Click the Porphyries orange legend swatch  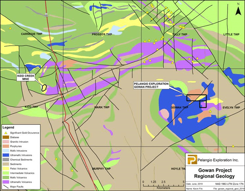coord(6,146)
